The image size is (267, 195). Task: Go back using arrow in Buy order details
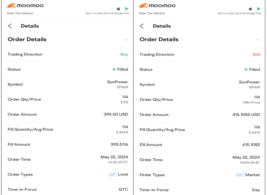[10, 26]
